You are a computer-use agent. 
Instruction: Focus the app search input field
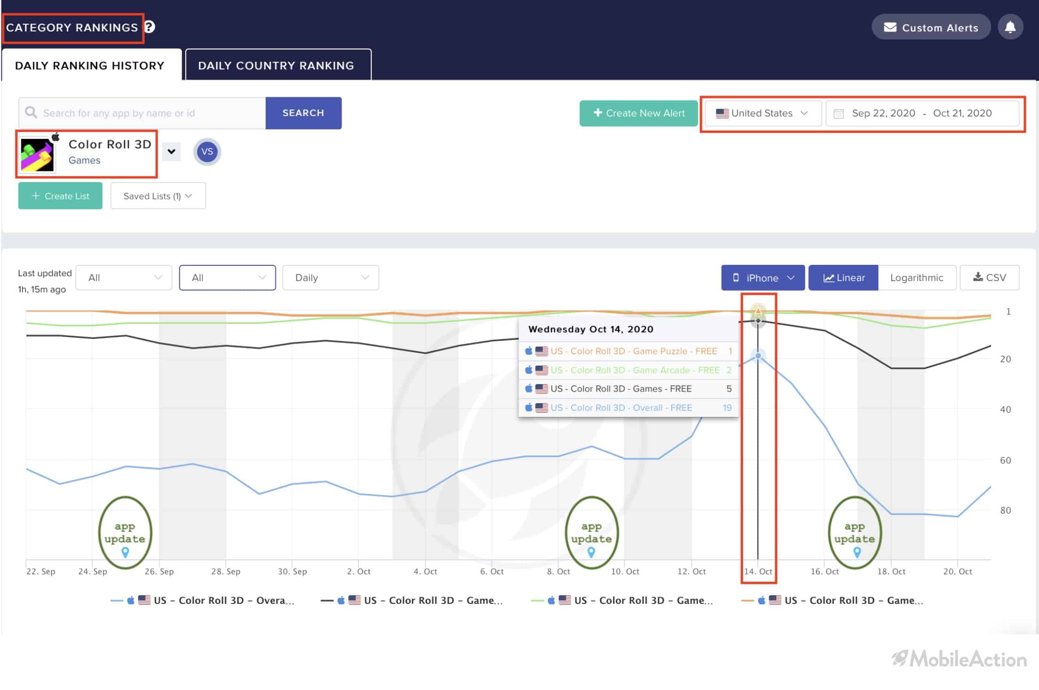(142, 113)
